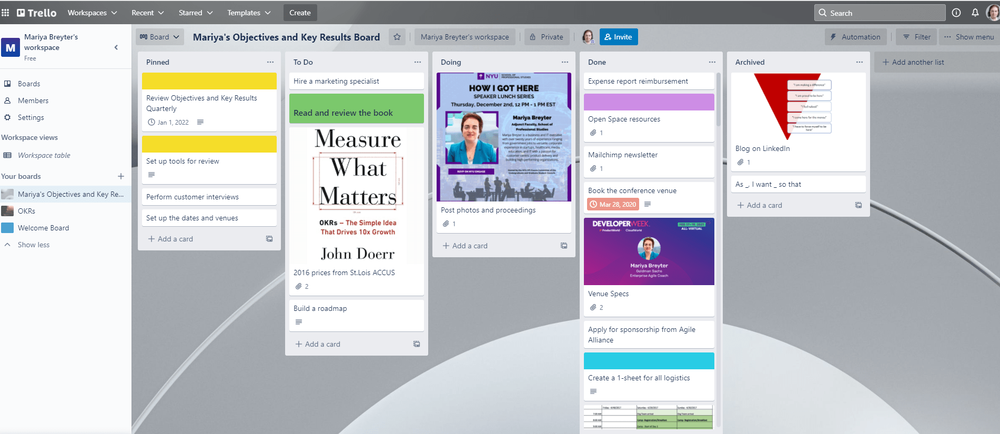Click the Jan 1, 2022 due date badge
Screen dimensions: 1000x434
168,122
